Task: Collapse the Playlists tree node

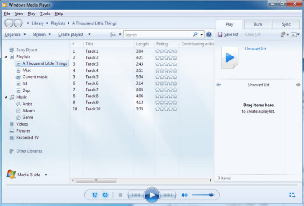Action: (6, 57)
